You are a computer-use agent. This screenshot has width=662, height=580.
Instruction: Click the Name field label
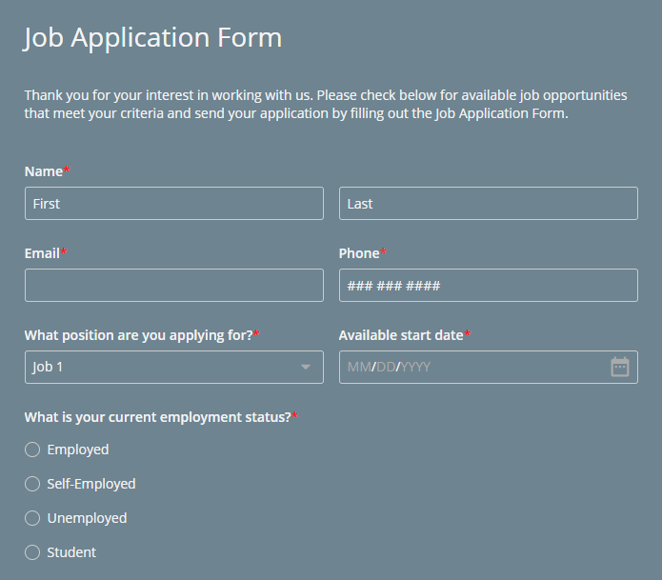coord(43,171)
